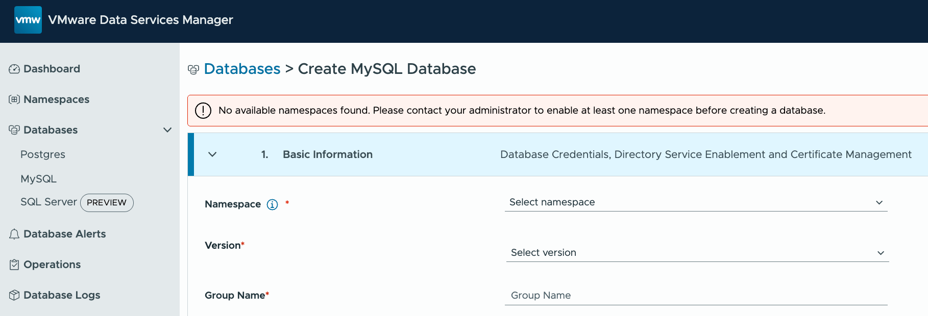The width and height of the screenshot is (928, 316).
Task: Click the Basic Information step title
Action: point(328,154)
